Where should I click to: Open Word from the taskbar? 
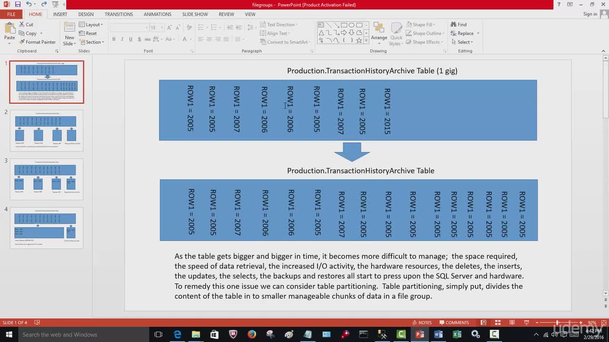[x=438, y=334]
